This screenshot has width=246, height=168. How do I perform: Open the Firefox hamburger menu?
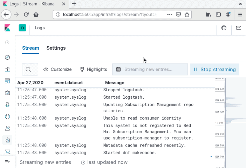[x=240, y=15]
